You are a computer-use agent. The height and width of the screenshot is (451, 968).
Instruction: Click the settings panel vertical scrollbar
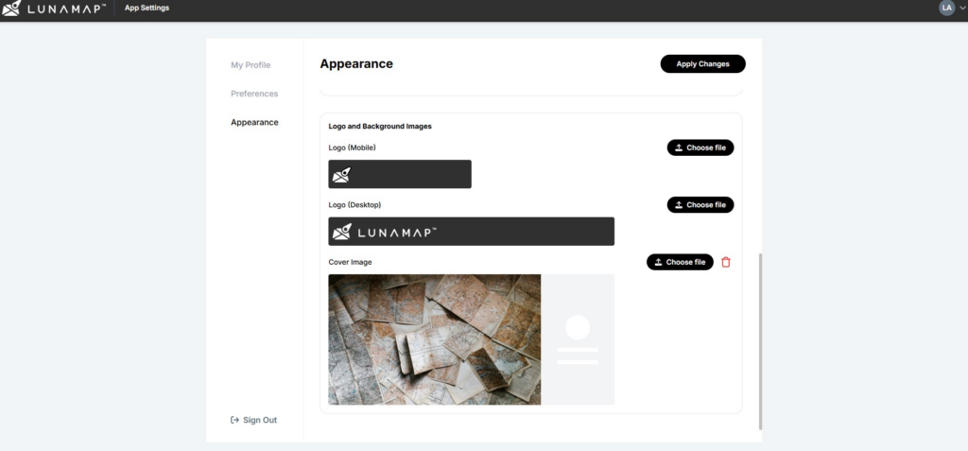coord(759,340)
